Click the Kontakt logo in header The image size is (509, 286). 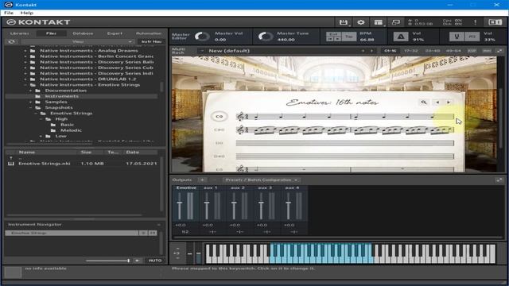(38, 22)
